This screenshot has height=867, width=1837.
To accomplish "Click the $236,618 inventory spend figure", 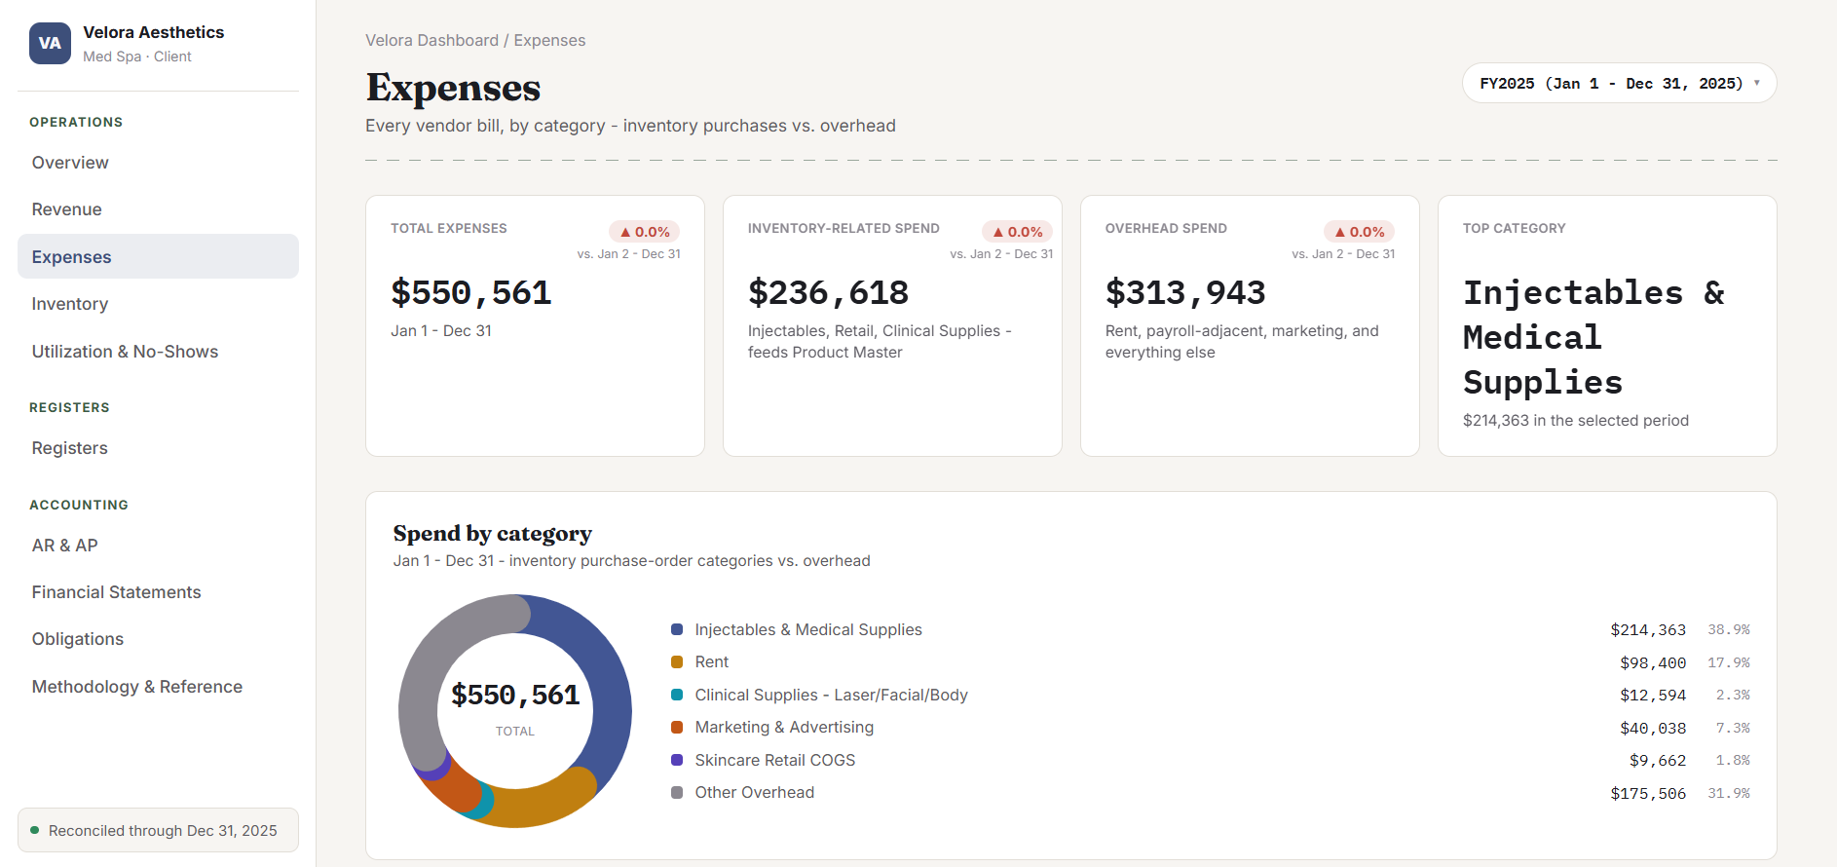I will (829, 292).
